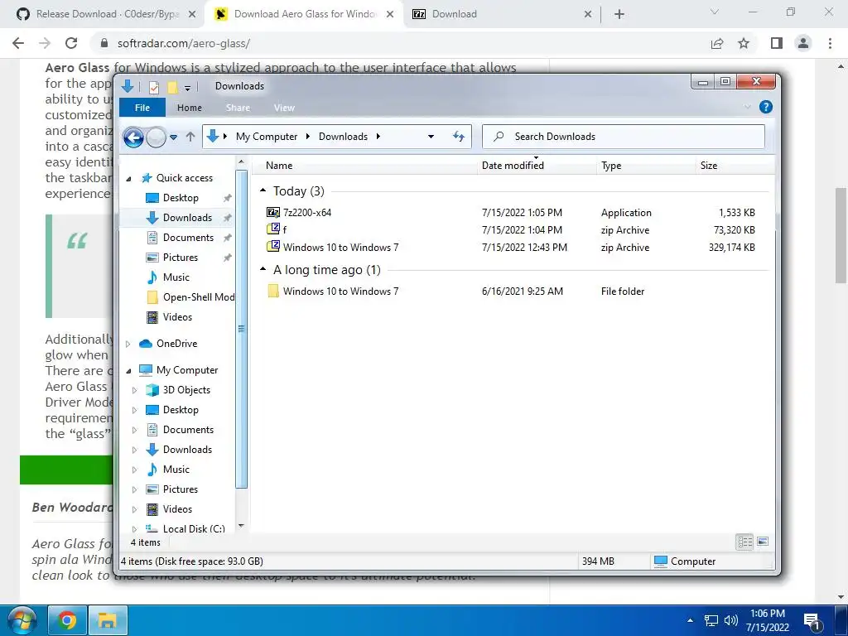848x636 pixels.
Task: Click My Computer in the address bar
Action: point(267,137)
